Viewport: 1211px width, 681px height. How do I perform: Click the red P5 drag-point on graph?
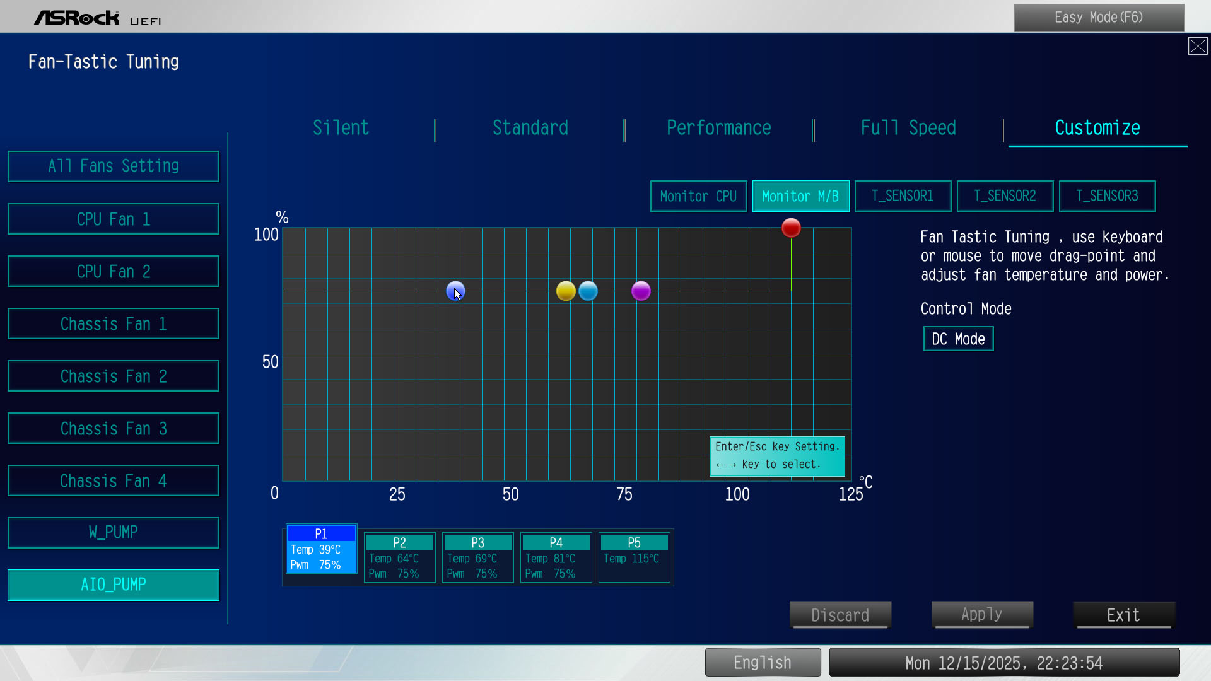[x=791, y=228]
